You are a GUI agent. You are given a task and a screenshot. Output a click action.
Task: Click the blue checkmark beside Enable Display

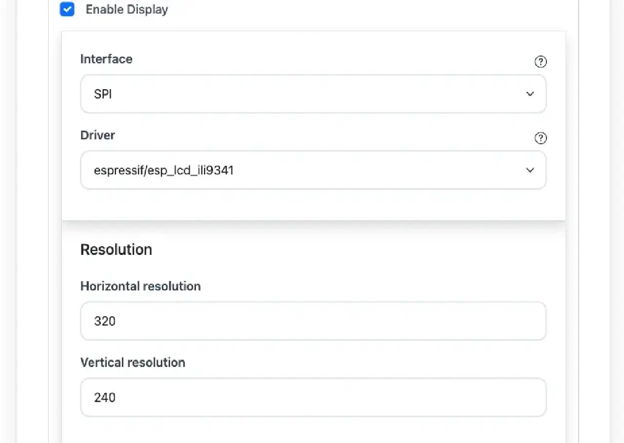67,9
